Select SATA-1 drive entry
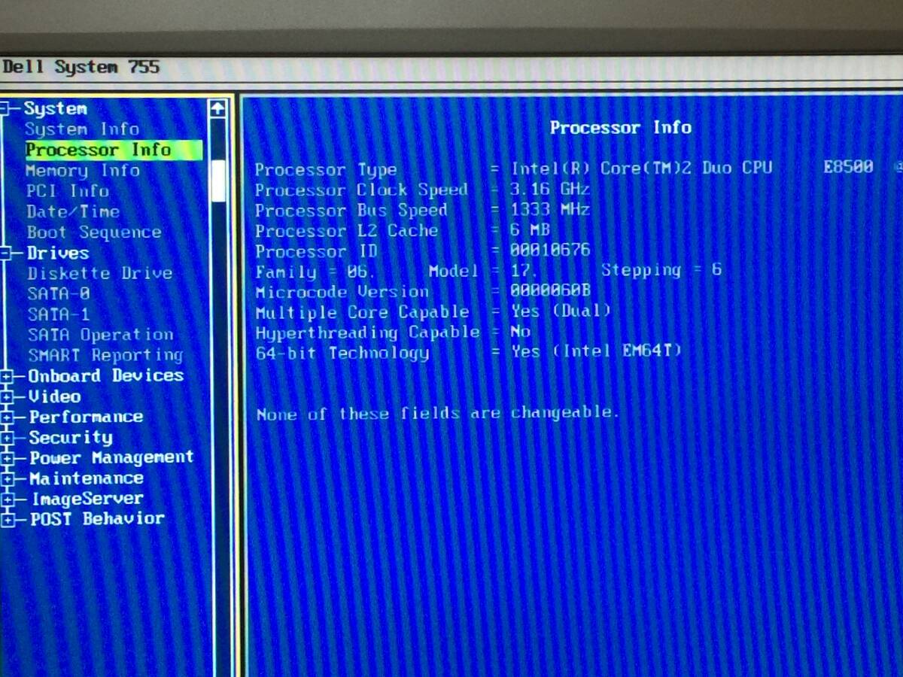The width and height of the screenshot is (903, 677). (58, 314)
